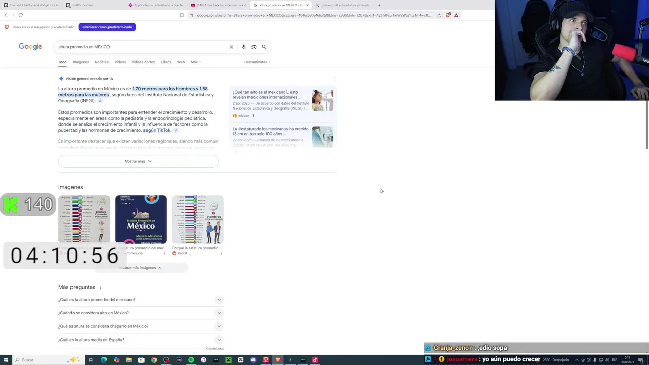Viewport: 649px width, 365px height.
Task: Clear the Google search box with X
Action: (x=231, y=47)
